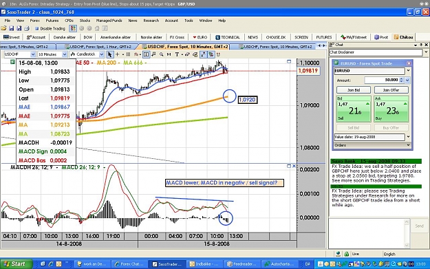
Task: Open file using folder icon in toolbar
Action: point(3,28)
